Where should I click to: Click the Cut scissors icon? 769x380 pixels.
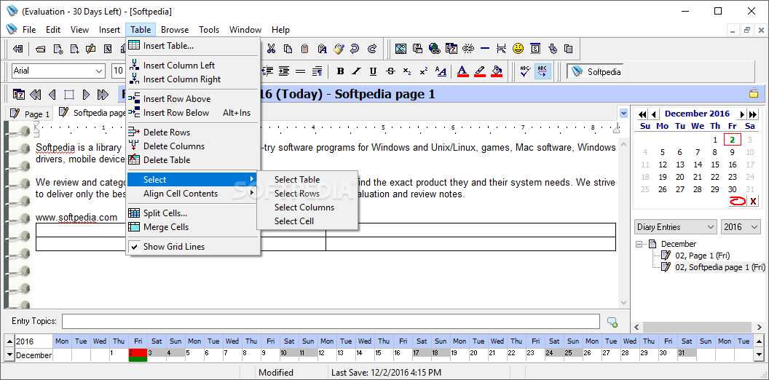271,49
